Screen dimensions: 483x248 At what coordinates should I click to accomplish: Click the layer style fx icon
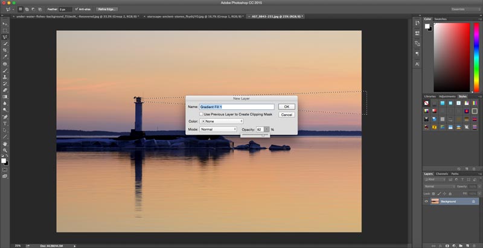click(x=441, y=246)
